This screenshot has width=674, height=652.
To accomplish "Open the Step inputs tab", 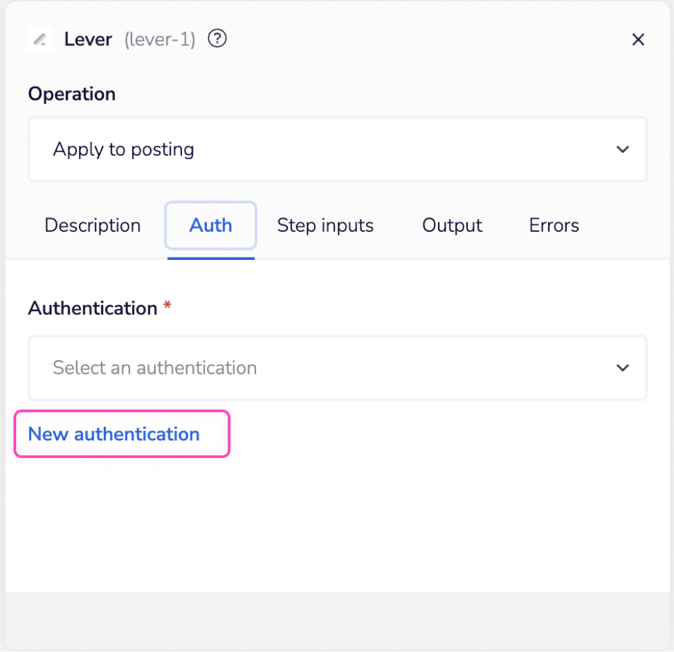I will (326, 226).
